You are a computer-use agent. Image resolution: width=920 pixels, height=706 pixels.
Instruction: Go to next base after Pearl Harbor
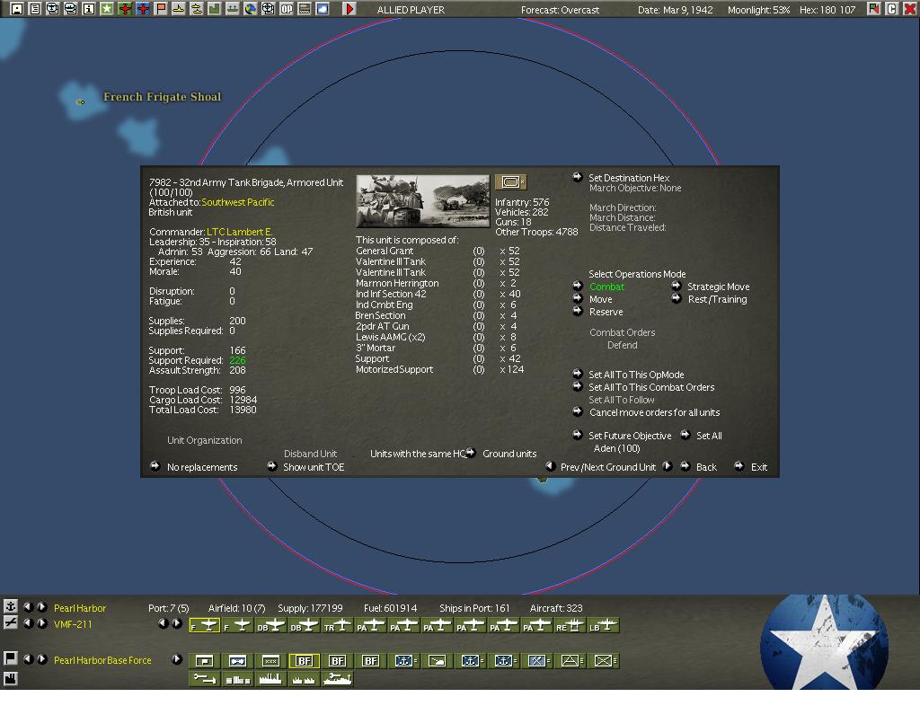point(41,608)
